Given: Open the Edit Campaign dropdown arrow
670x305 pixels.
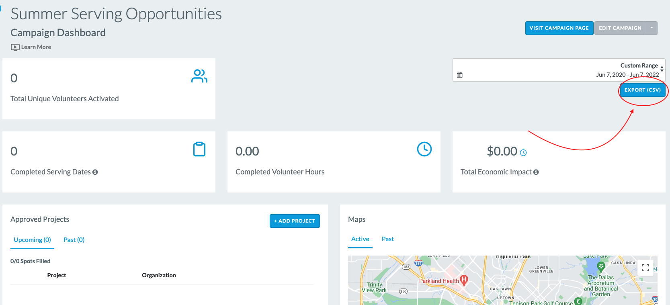Looking at the screenshot, I should 652,28.
